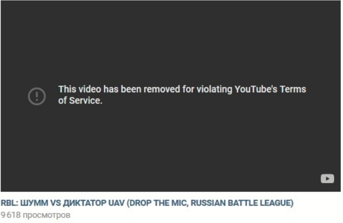Click the exclamation warning circle icon
Screen dimensions: 343x223
[37, 96]
